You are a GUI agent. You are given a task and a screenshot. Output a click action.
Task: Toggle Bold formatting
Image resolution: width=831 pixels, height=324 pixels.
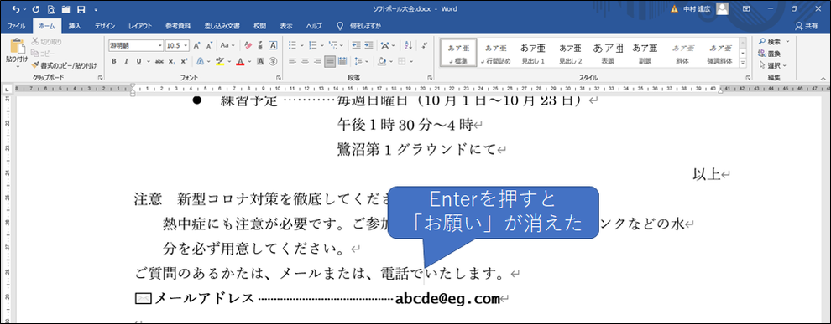[114, 61]
